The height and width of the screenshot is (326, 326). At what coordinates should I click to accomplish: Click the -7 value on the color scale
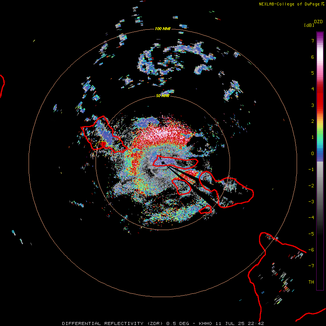pyautogui.click(x=311, y=266)
